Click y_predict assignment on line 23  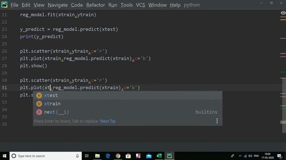pos(69,29)
